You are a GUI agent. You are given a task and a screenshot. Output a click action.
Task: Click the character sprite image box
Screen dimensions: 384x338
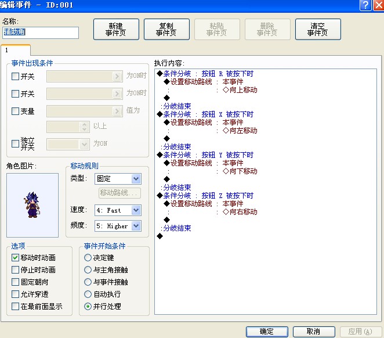click(x=32, y=205)
